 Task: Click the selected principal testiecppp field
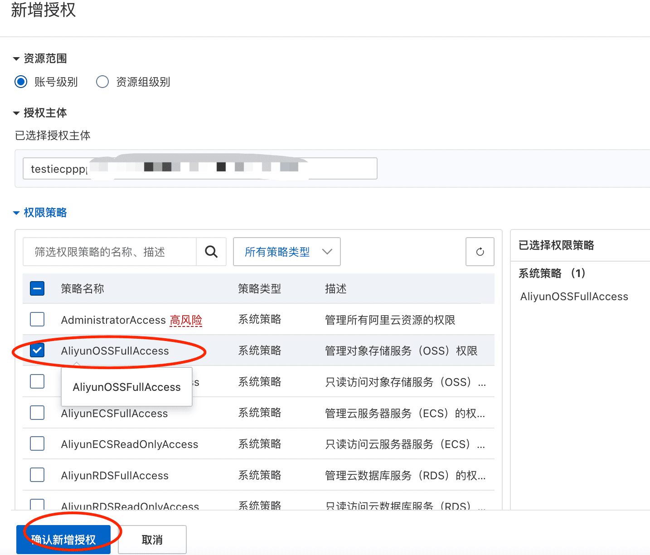tap(200, 169)
